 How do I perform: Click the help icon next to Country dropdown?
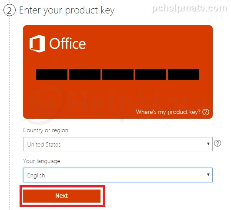(218, 143)
